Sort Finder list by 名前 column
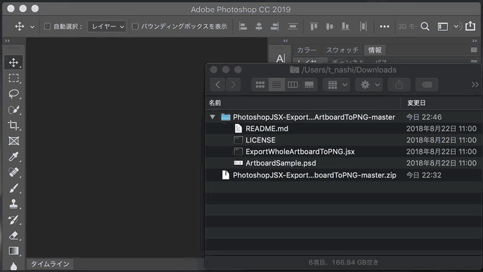 (x=303, y=103)
